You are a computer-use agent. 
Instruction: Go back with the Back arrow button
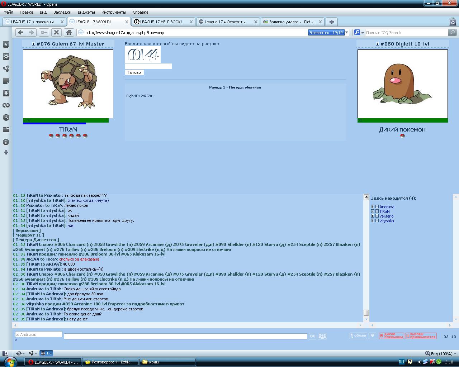click(20, 32)
